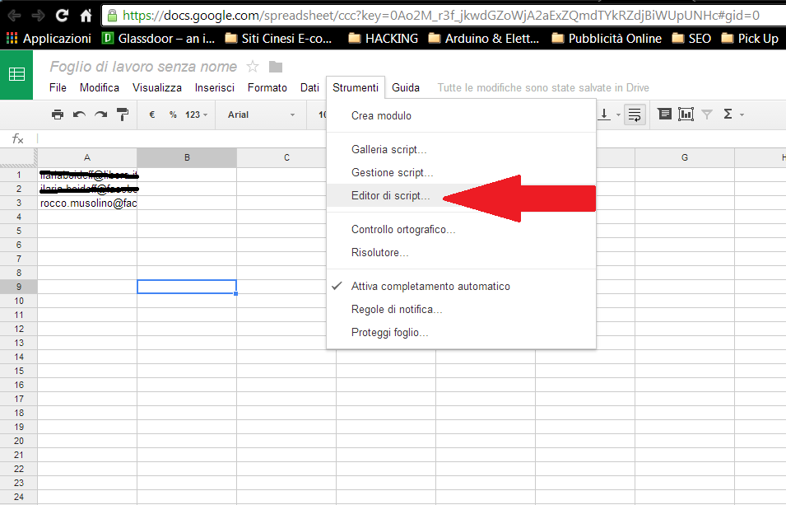Click the insert chart icon
The image size is (786, 505).
pyautogui.click(x=686, y=115)
